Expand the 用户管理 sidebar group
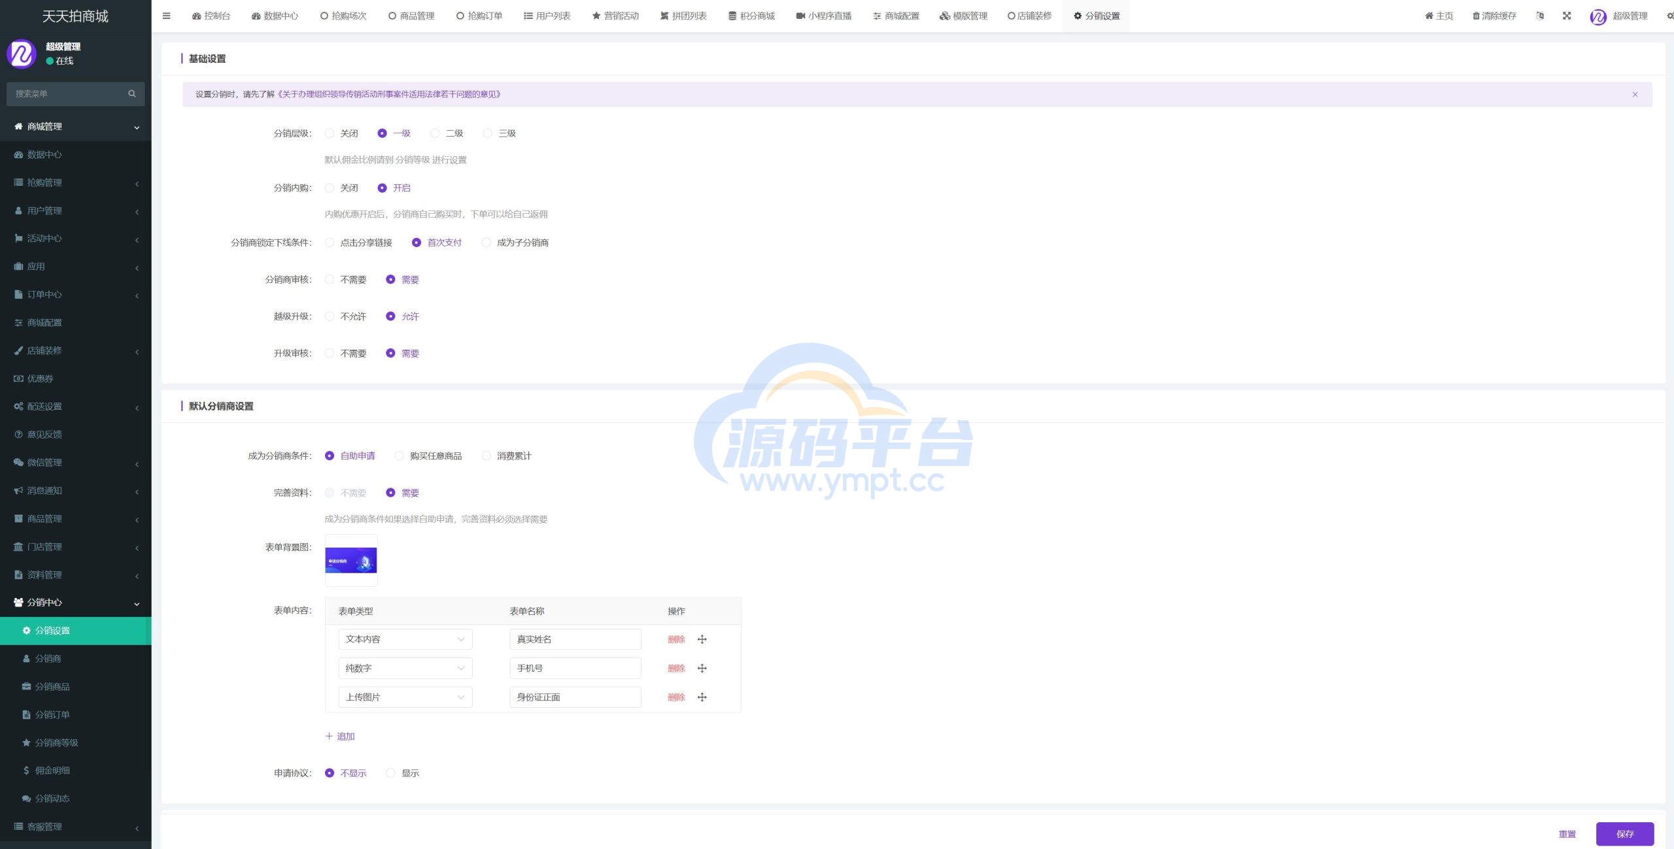1674x849 pixels. [x=76, y=210]
